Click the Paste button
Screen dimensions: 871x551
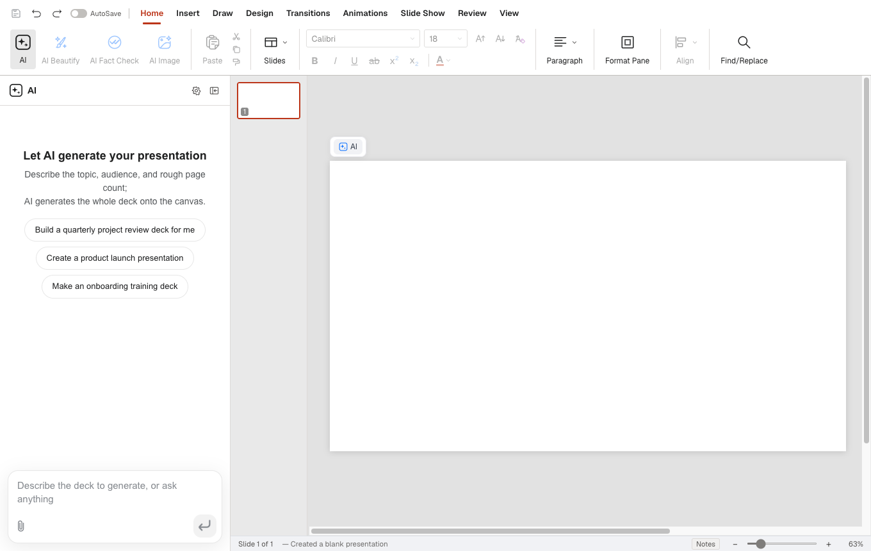213,49
